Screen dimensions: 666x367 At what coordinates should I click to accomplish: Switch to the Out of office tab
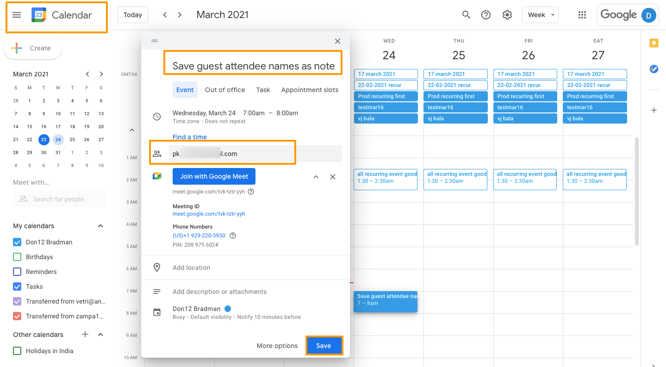(x=225, y=90)
